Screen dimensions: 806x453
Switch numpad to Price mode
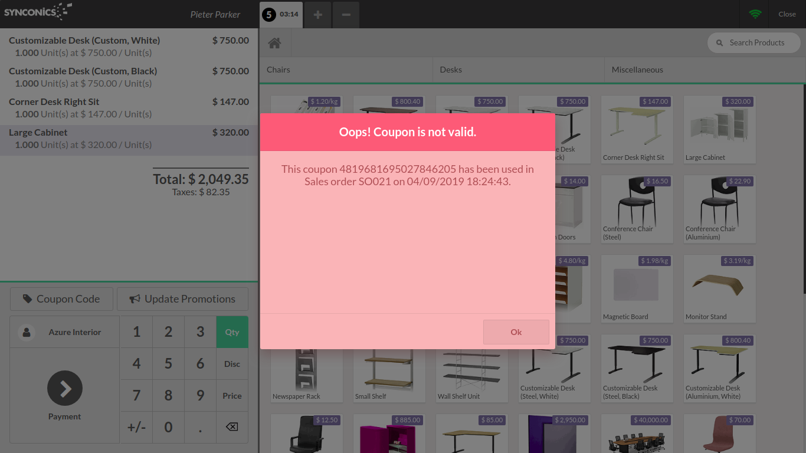(232, 396)
